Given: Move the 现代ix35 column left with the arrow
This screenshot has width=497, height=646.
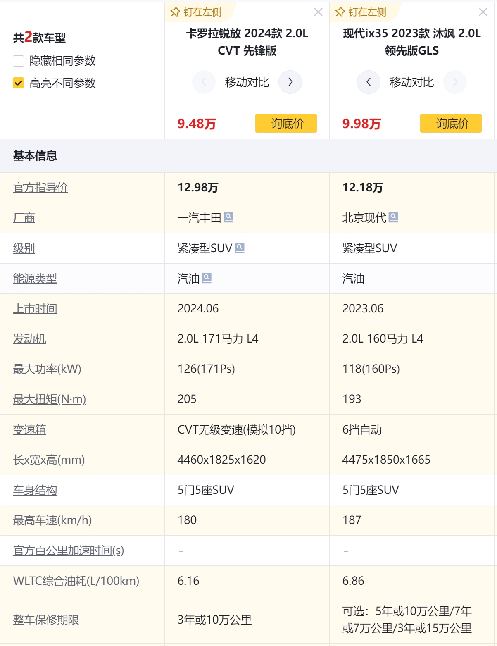Looking at the screenshot, I should (x=369, y=82).
